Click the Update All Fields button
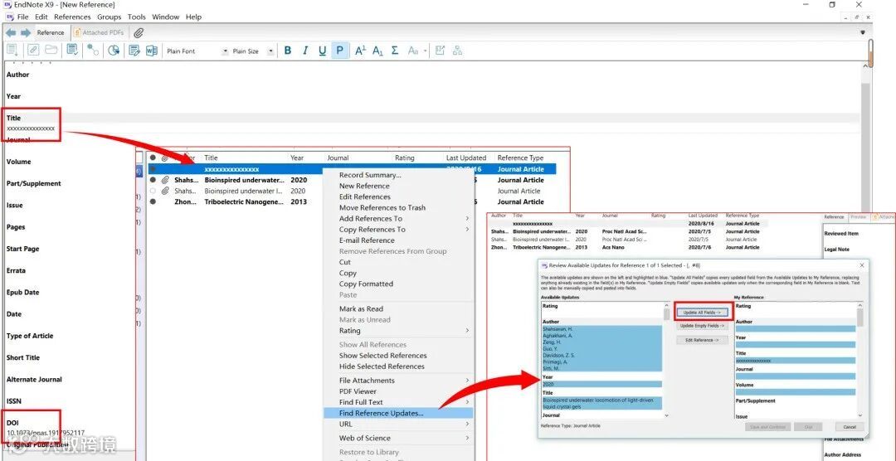The height and width of the screenshot is (461, 896). tap(704, 313)
